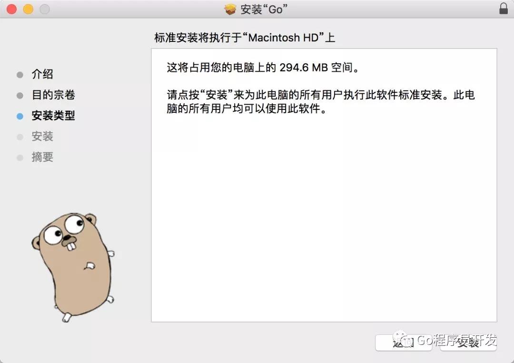Select the 安装类型 step in the sidebar
The image size is (514, 363).
(53, 116)
